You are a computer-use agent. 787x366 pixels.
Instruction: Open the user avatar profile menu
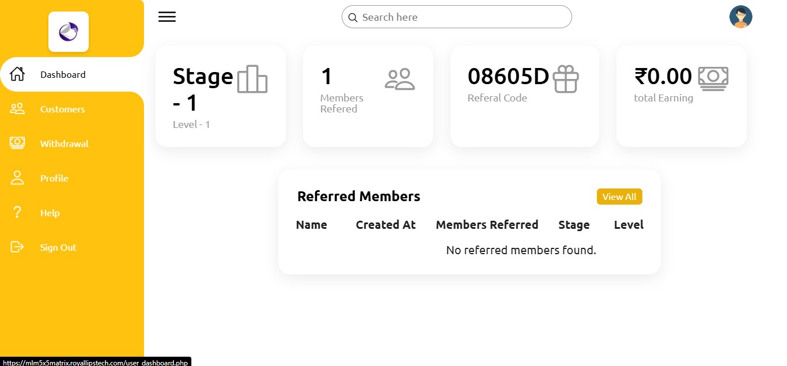pyautogui.click(x=740, y=17)
